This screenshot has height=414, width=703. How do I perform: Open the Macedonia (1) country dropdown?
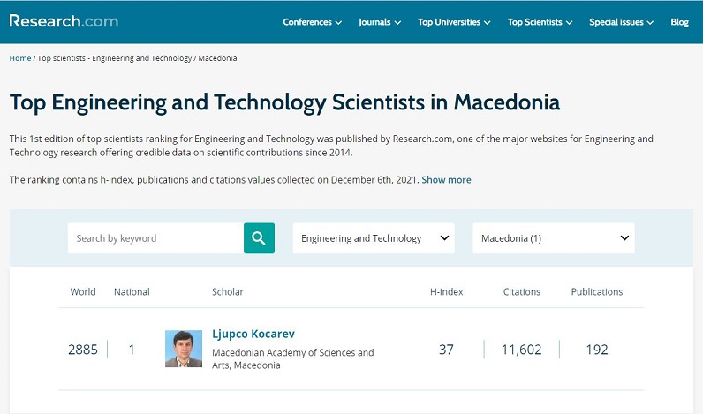tap(554, 238)
